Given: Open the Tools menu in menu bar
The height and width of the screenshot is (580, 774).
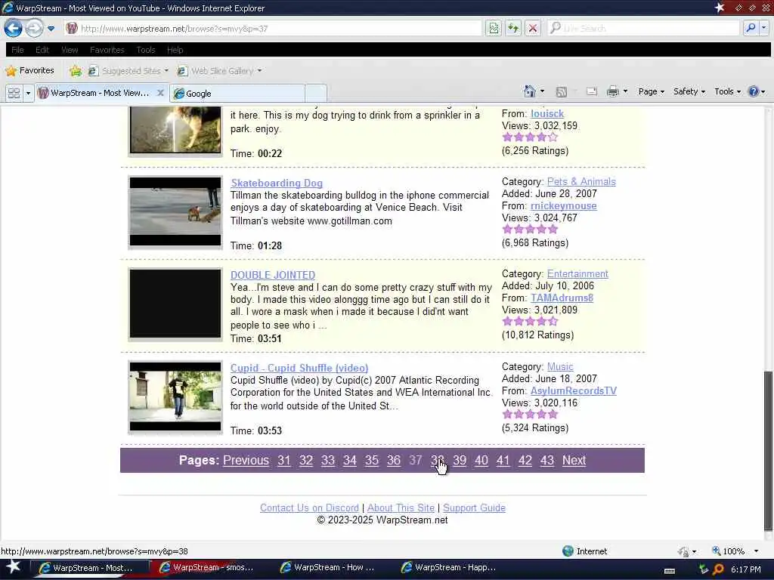Looking at the screenshot, I should (x=146, y=50).
